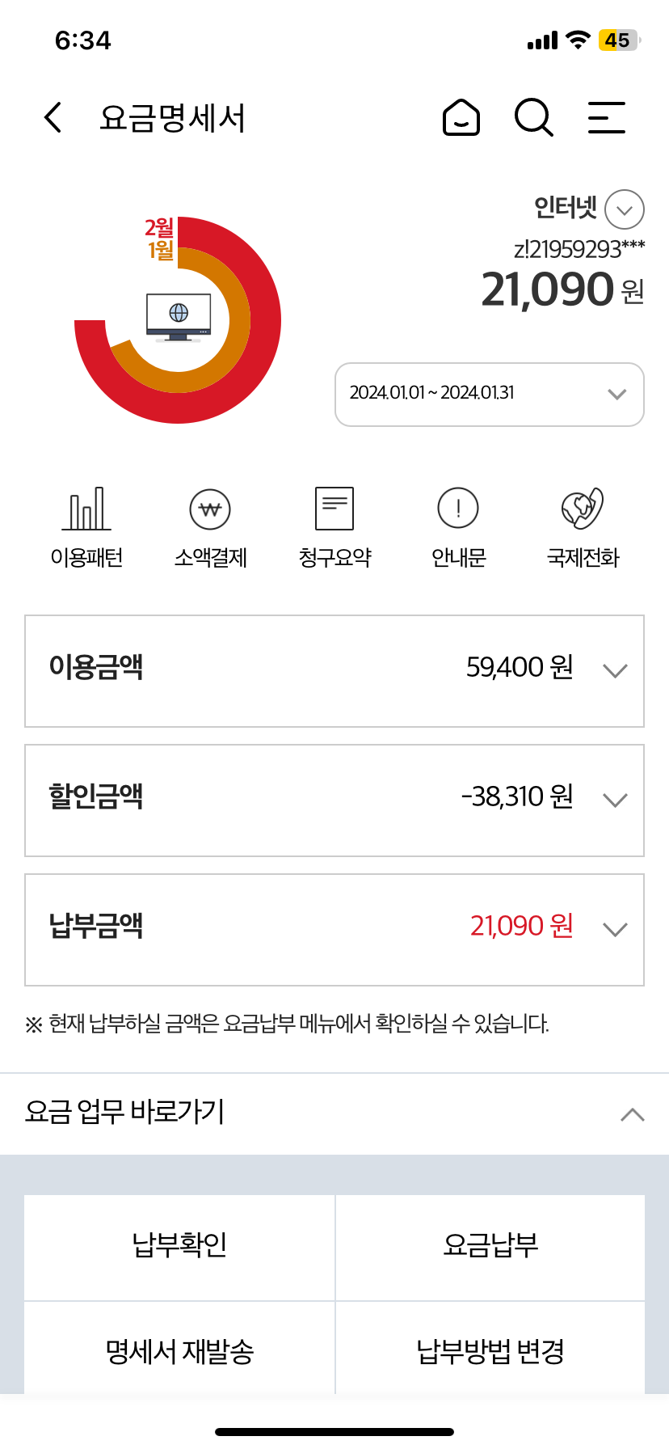Expand the 납부금액 details row
669x1449 pixels.
(x=615, y=930)
